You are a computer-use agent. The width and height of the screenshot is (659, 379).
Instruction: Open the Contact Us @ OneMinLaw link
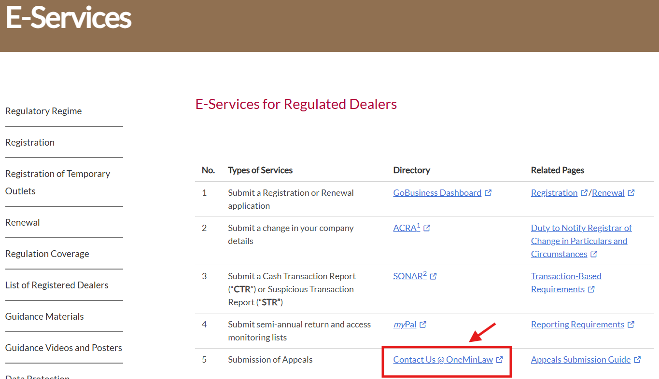(x=443, y=360)
